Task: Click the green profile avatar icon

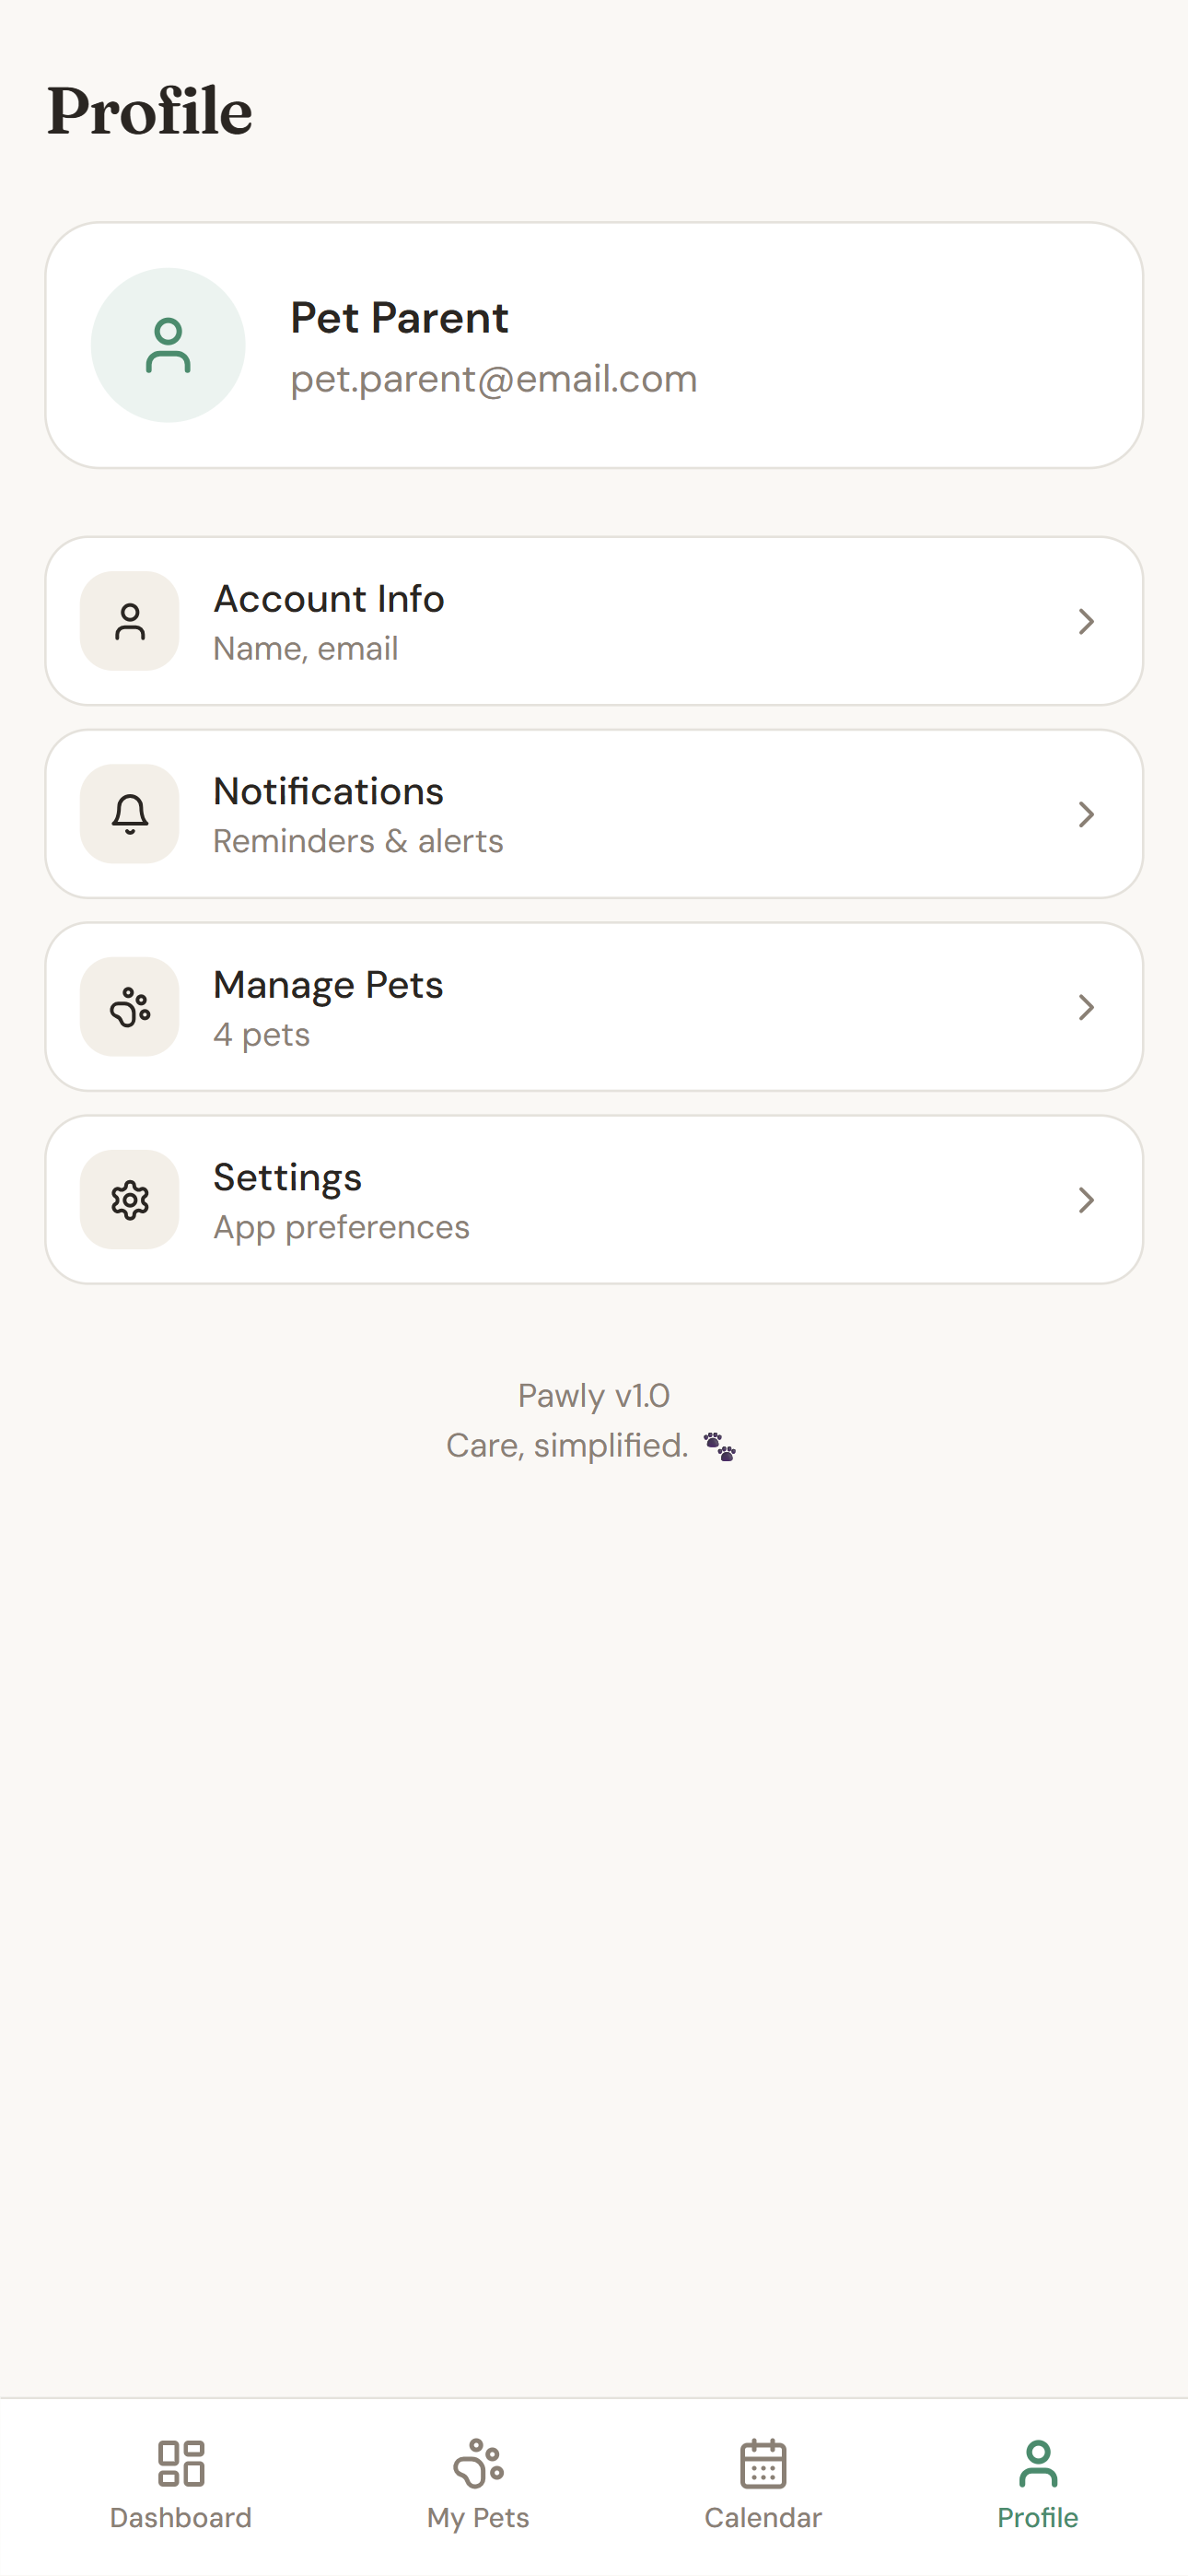Action: [x=168, y=345]
